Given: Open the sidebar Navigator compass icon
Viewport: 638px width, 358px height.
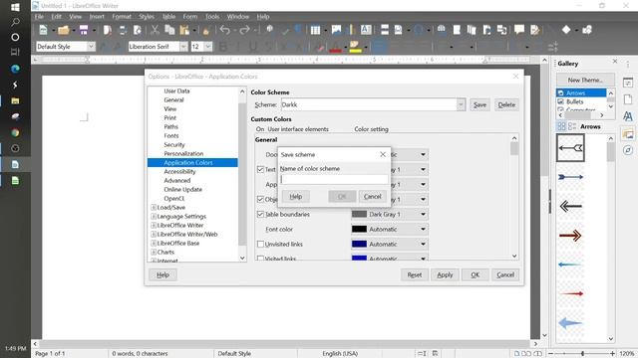Looking at the screenshot, I should tap(628, 150).
